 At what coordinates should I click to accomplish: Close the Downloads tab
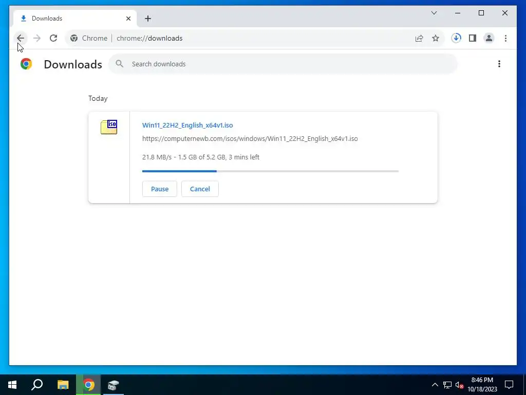pyautogui.click(x=128, y=19)
